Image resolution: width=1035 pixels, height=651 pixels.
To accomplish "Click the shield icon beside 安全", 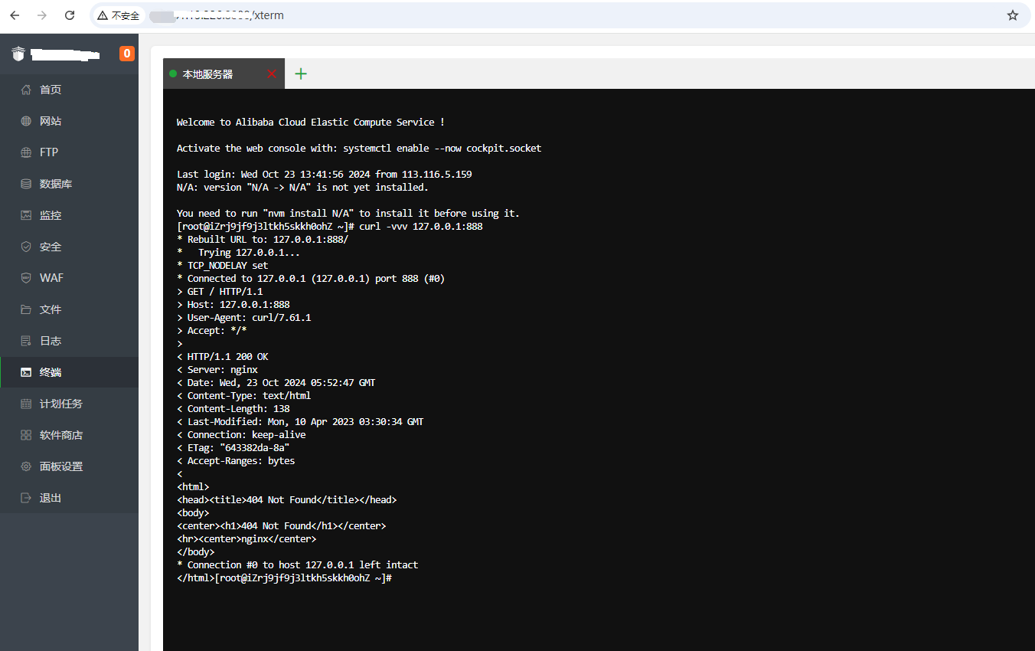I will 26,247.
